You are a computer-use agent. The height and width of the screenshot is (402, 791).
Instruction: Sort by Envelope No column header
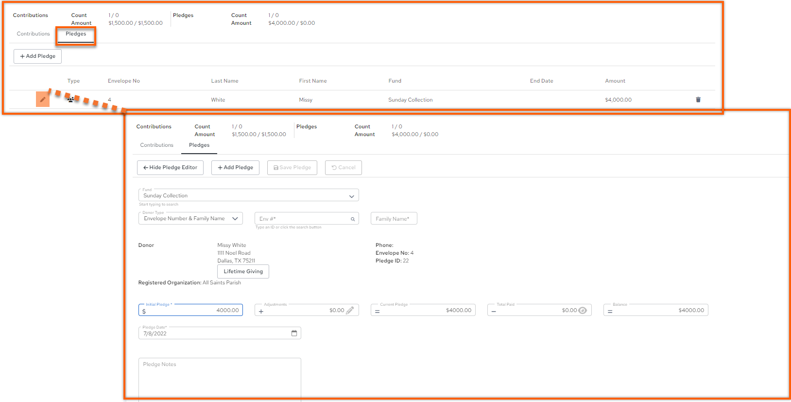click(124, 81)
